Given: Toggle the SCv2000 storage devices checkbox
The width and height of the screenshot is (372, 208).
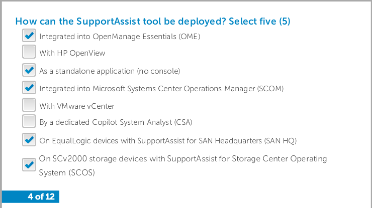Looking at the screenshot, I should coord(29,165).
